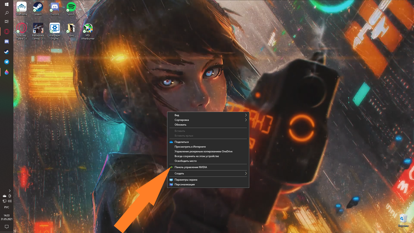Open the Warframe desktop shortcut

[21, 9]
